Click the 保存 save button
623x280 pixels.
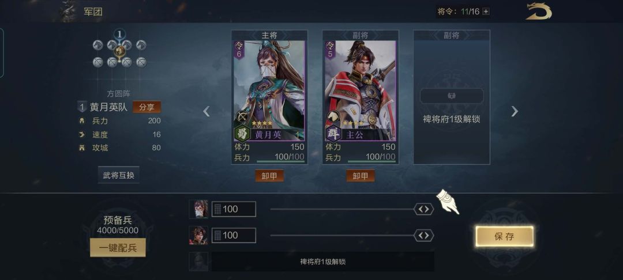[505, 236]
